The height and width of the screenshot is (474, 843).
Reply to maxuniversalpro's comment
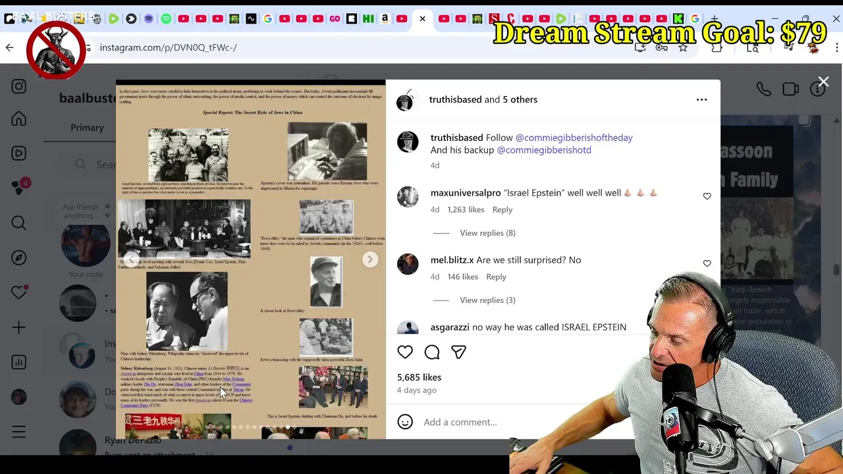pos(502,209)
